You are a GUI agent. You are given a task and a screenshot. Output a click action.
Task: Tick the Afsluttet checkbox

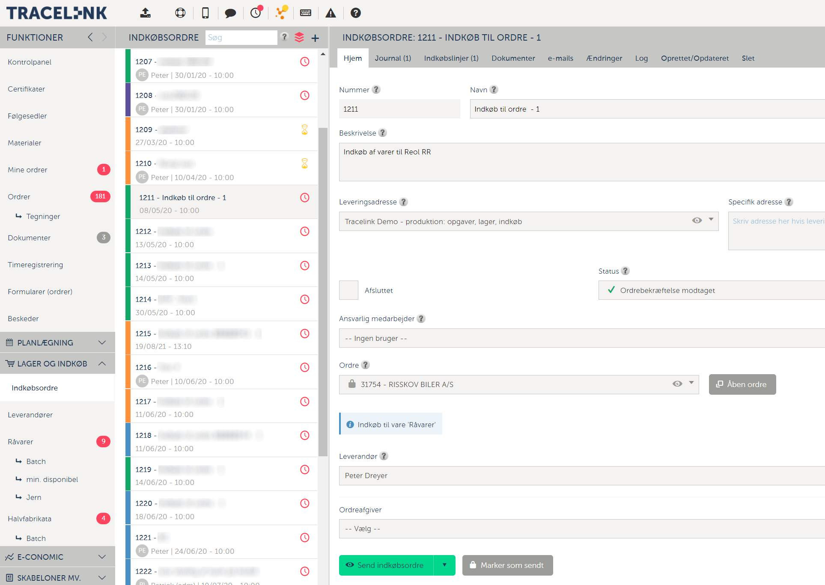tap(348, 290)
